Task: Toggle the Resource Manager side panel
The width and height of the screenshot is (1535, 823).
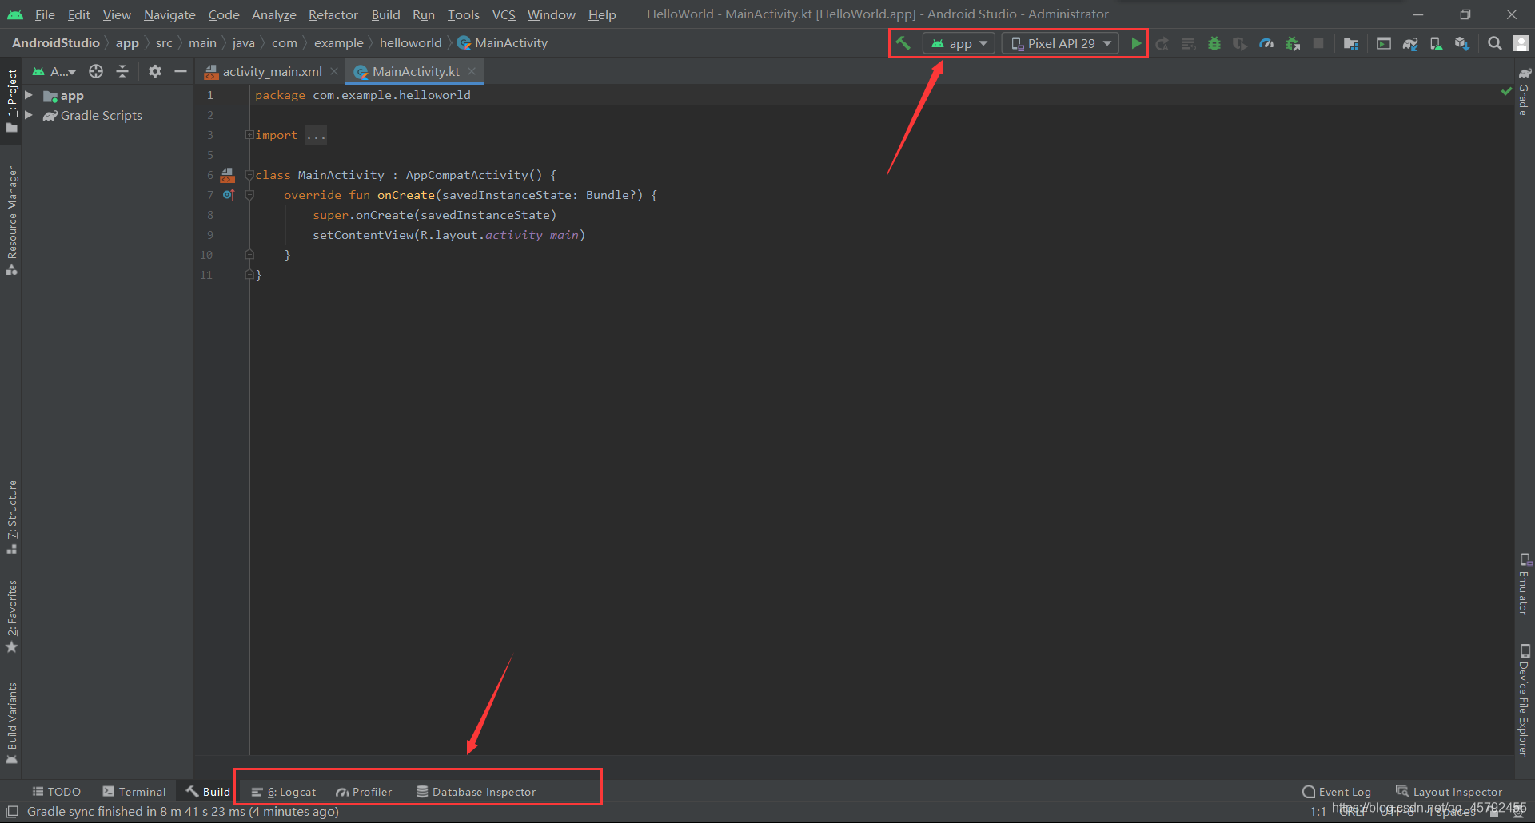Action: pos(11,220)
